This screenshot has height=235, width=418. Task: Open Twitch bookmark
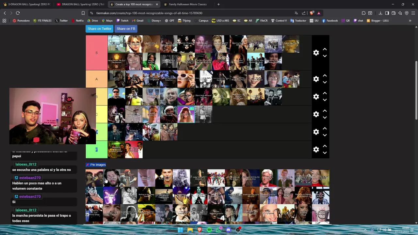click(122, 21)
